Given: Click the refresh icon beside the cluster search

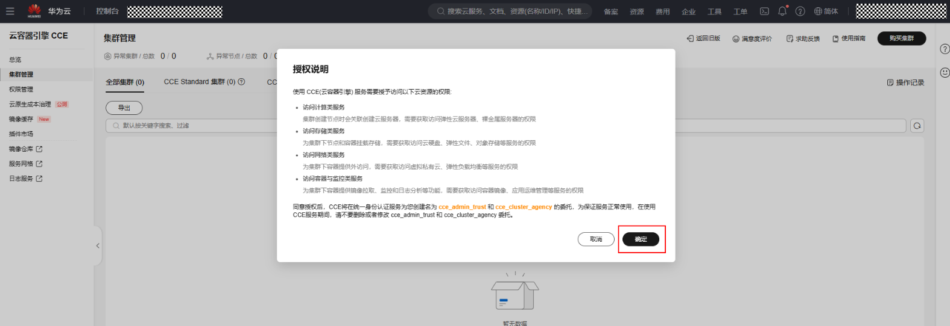Looking at the screenshot, I should [917, 126].
